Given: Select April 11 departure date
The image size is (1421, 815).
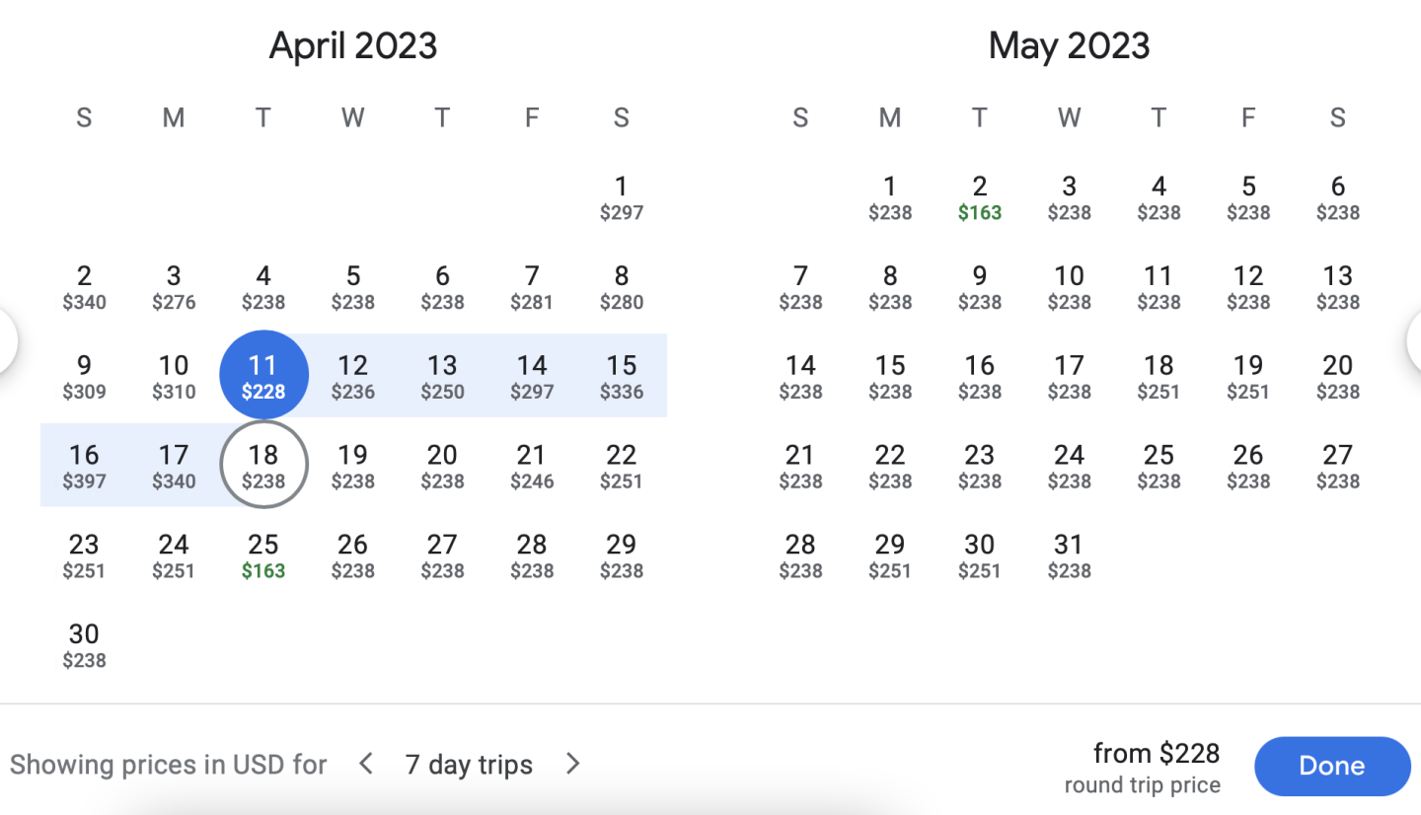Looking at the screenshot, I should tap(263, 376).
